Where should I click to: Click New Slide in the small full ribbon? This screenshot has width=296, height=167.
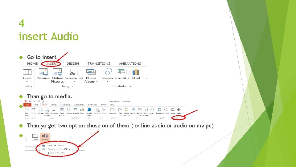(x=27, y=112)
